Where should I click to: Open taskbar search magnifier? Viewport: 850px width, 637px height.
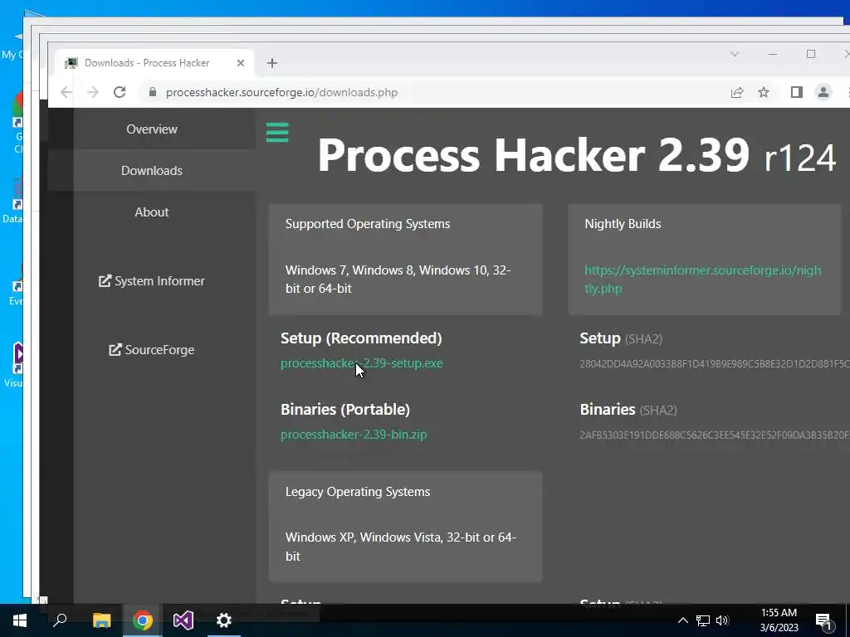pos(60,620)
